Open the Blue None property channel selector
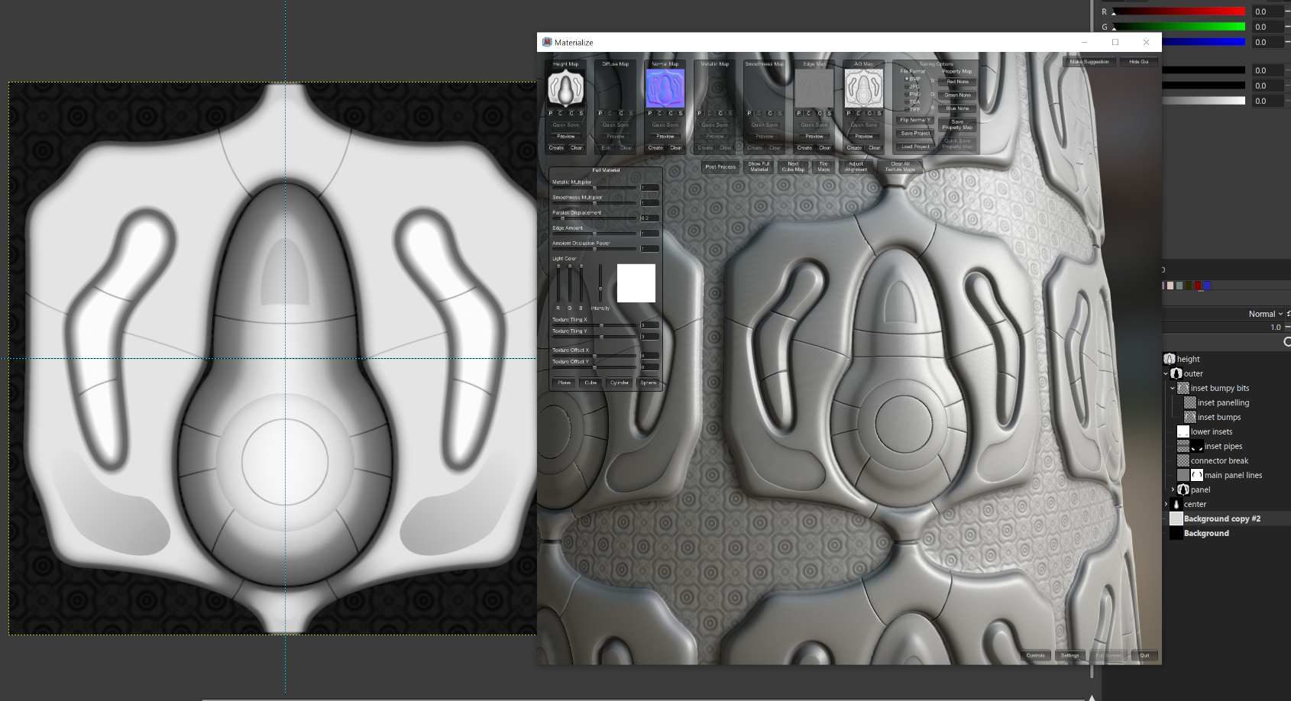1291x701 pixels. (x=957, y=108)
